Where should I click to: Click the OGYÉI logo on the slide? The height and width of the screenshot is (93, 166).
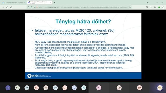[x=39, y=76]
